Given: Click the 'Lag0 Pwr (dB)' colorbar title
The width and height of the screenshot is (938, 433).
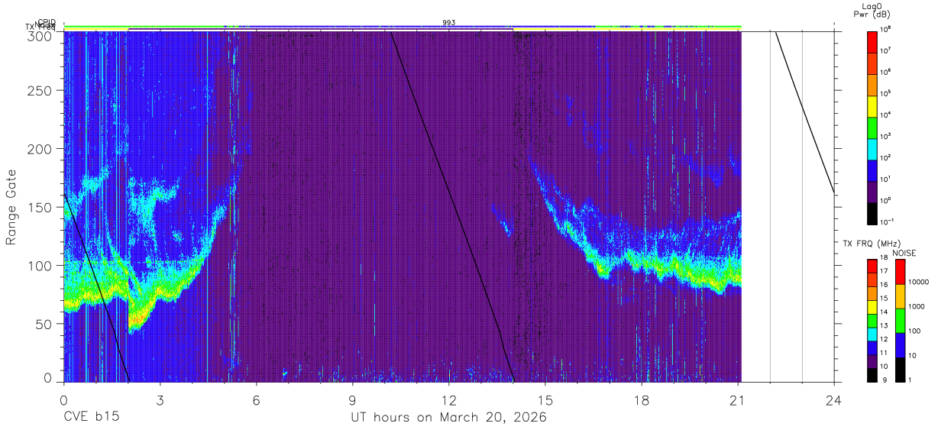Looking at the screenshot, I should tap(872, 12).
